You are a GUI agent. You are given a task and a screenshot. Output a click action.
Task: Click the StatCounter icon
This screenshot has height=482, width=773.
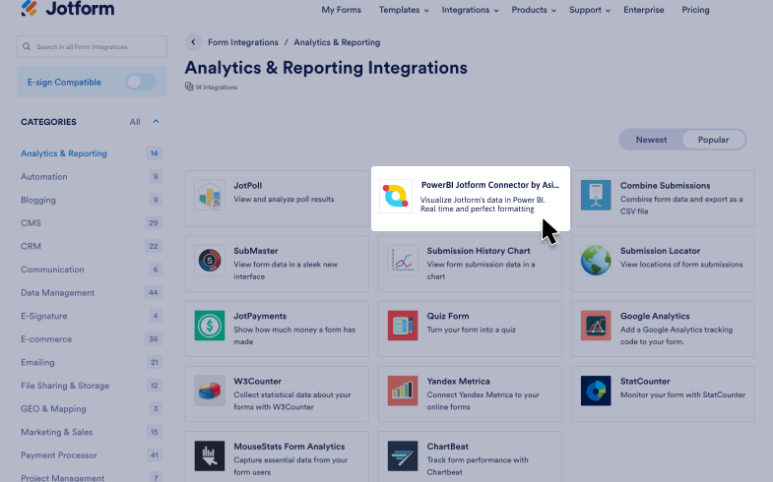tap(596, 391)
